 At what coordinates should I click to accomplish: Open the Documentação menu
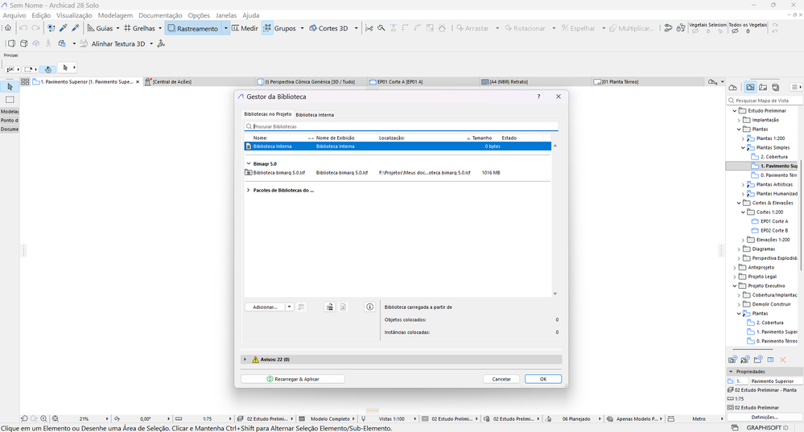160,15
